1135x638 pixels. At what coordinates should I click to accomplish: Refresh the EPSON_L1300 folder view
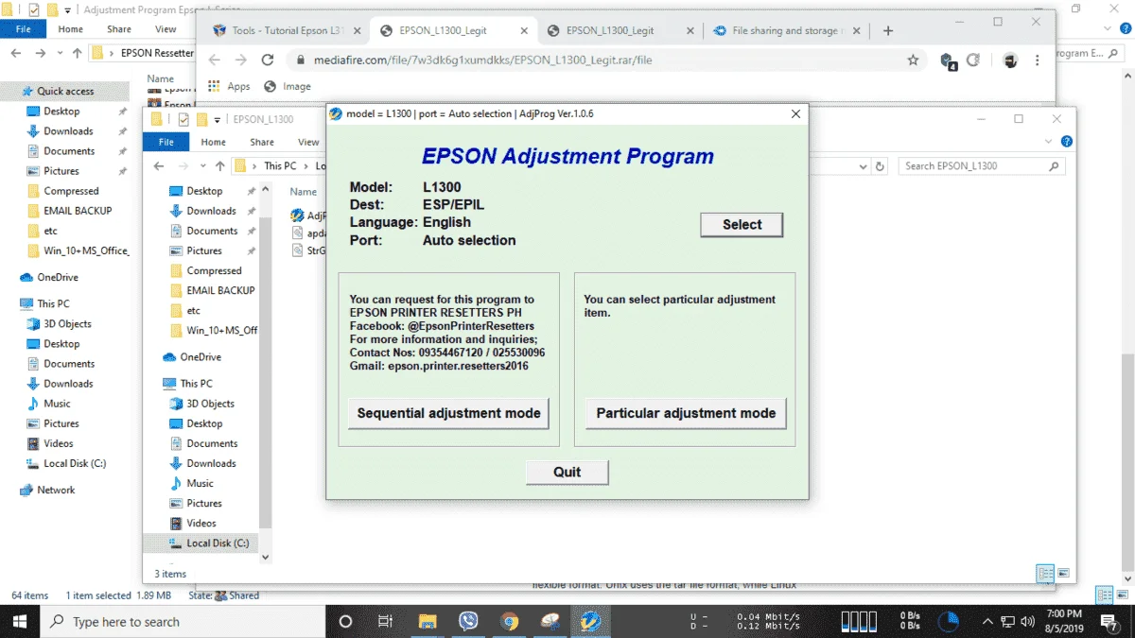(880, 165)
